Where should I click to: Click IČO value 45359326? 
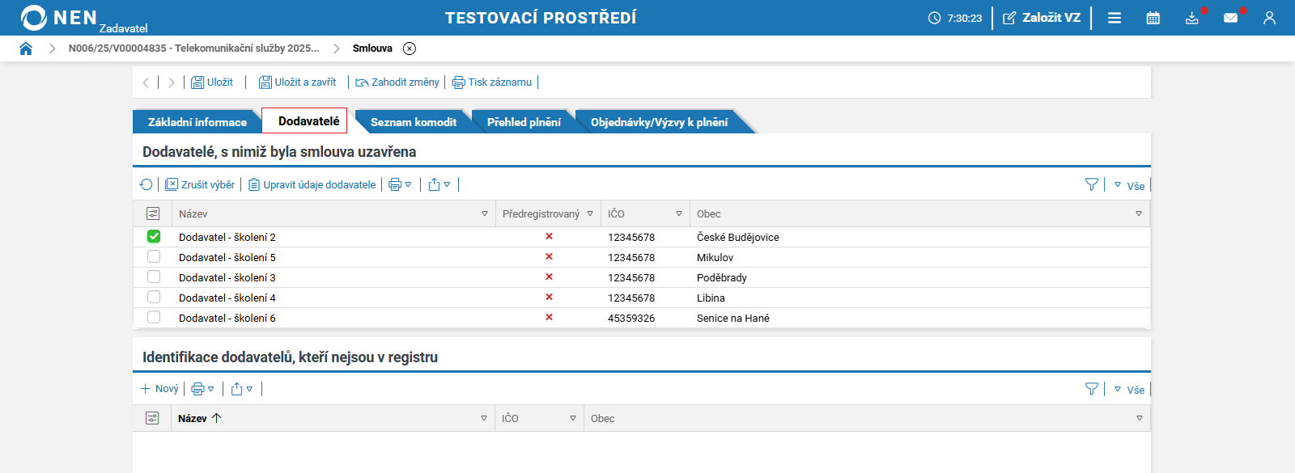coord(631,318)
